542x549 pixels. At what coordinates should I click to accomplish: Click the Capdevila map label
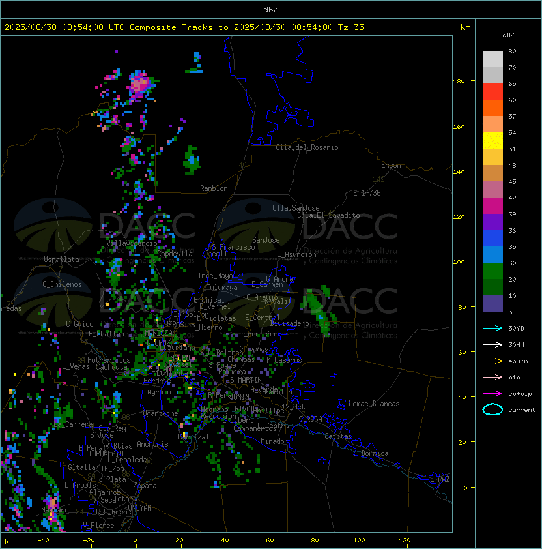tap(175, 254)
